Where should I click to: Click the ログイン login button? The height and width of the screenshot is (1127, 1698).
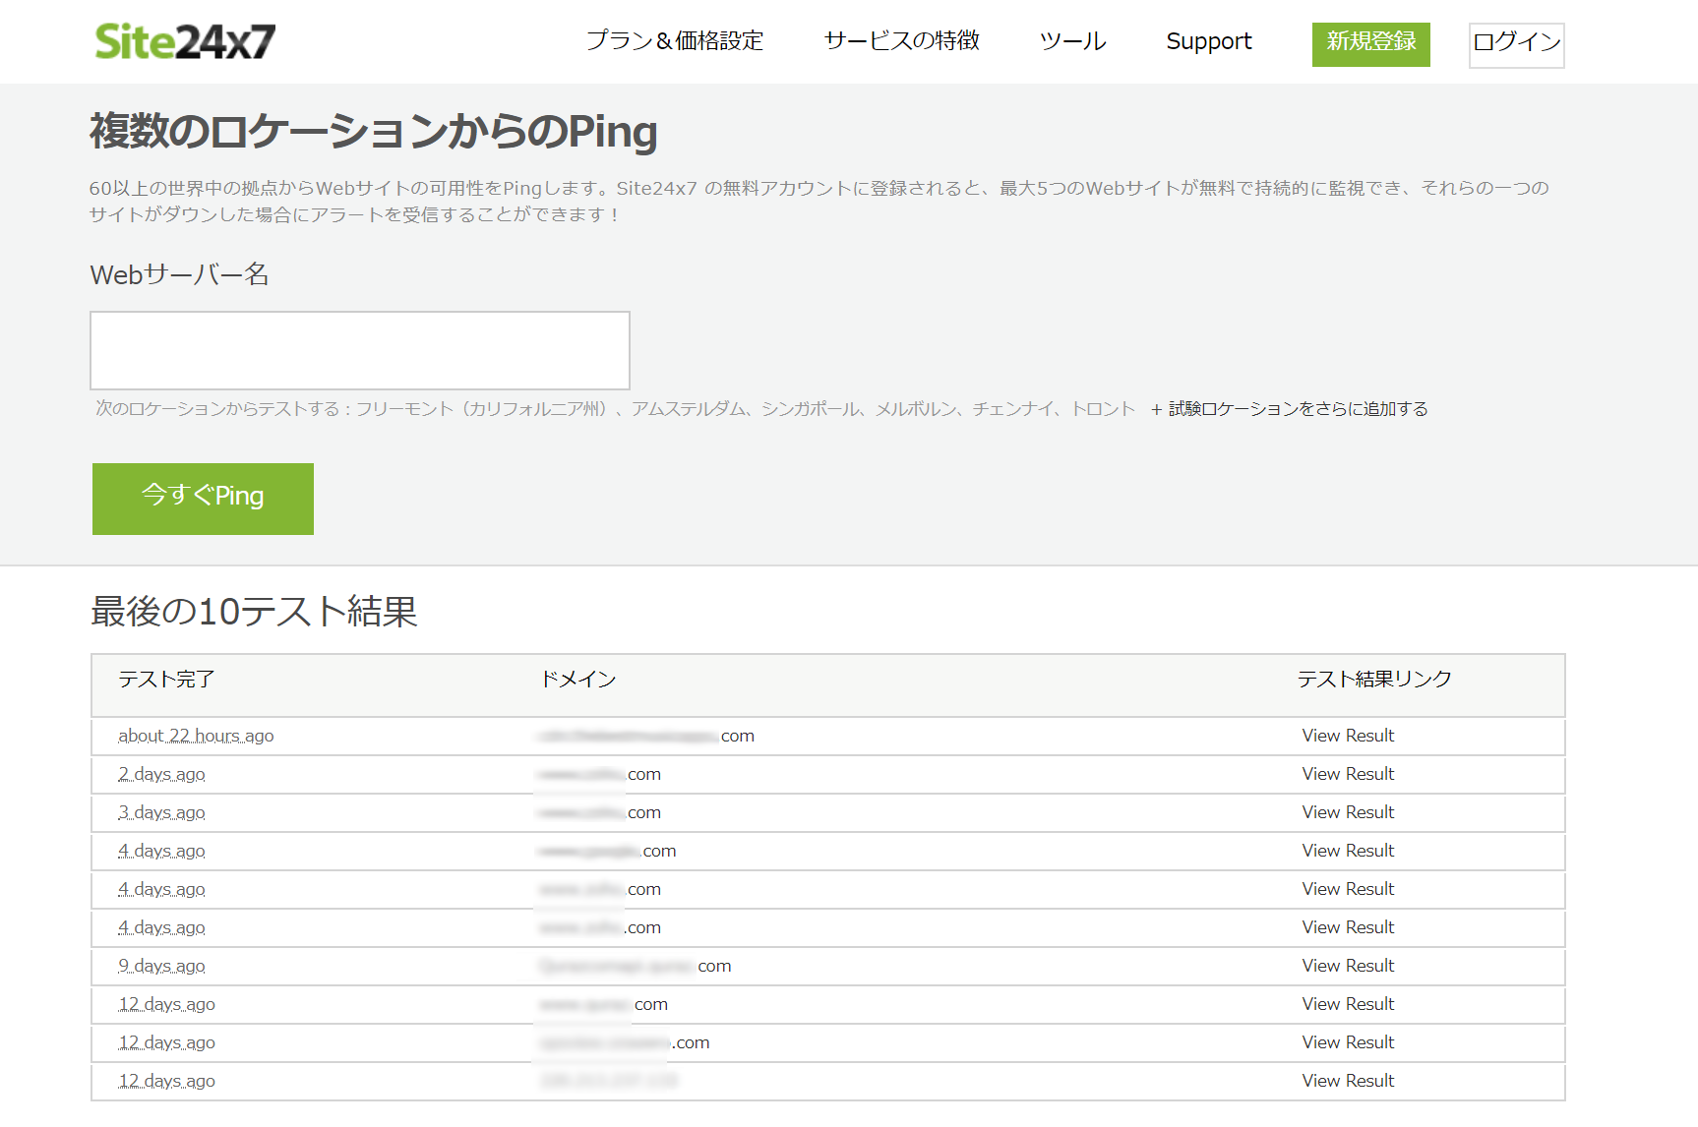pos(1516,44)
